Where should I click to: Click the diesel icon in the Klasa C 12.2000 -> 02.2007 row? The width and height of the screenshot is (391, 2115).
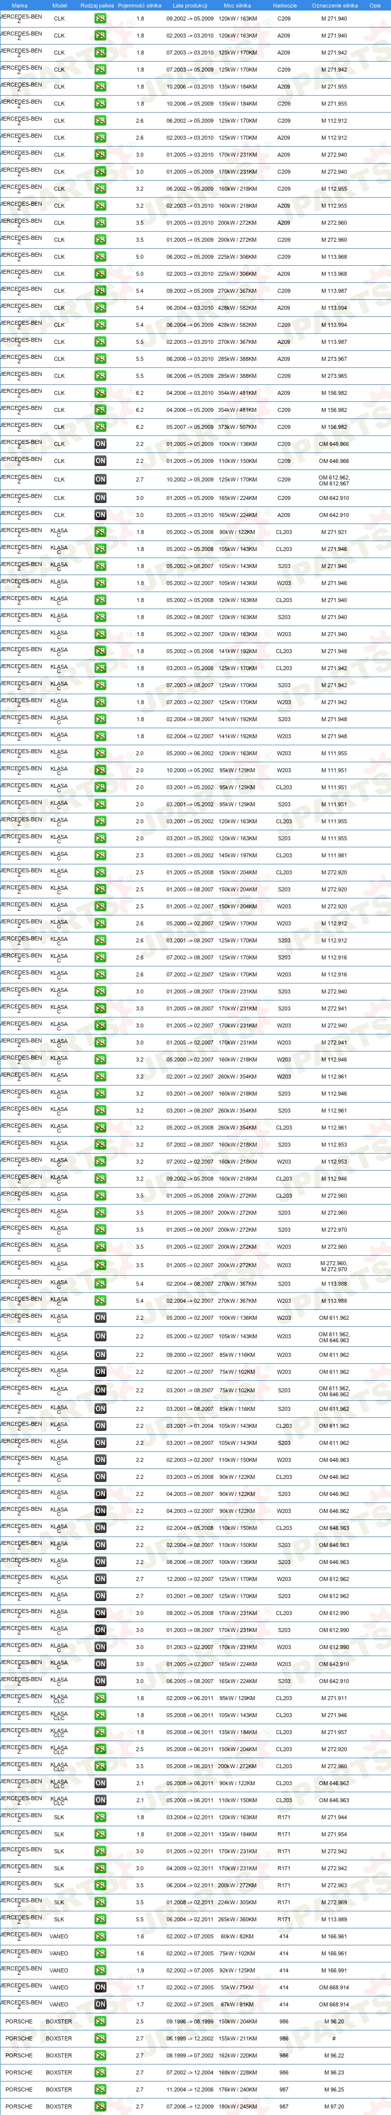point(100,1578)
